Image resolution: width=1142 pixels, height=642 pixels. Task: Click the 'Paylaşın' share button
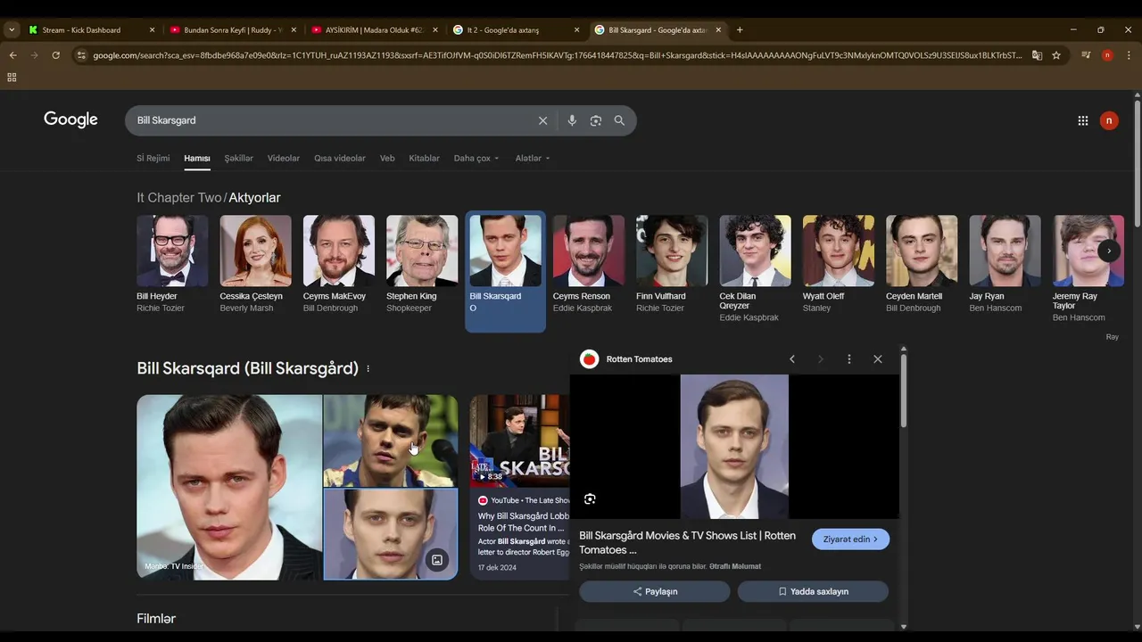[x=655, y=591]
